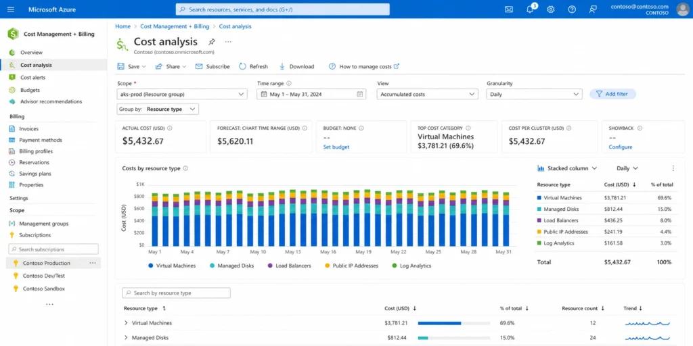Click the calendar icon in Time range
The width and height of the screenshot is (693, 346).
(360, 94)
